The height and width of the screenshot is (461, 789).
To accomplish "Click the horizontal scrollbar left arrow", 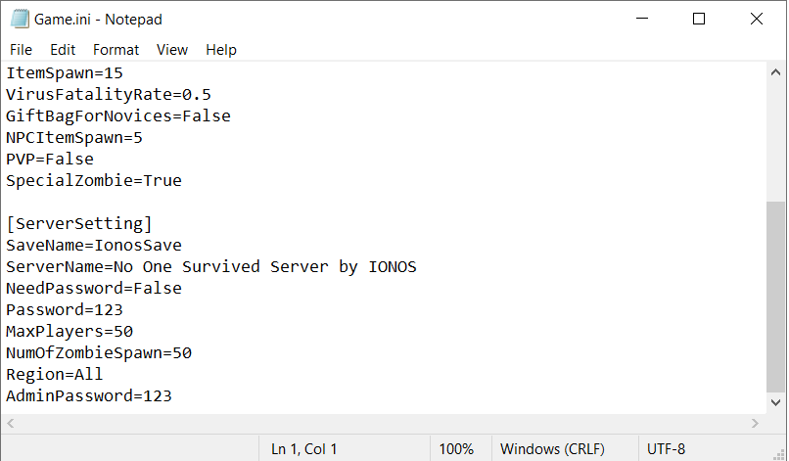I will [11, 423].
